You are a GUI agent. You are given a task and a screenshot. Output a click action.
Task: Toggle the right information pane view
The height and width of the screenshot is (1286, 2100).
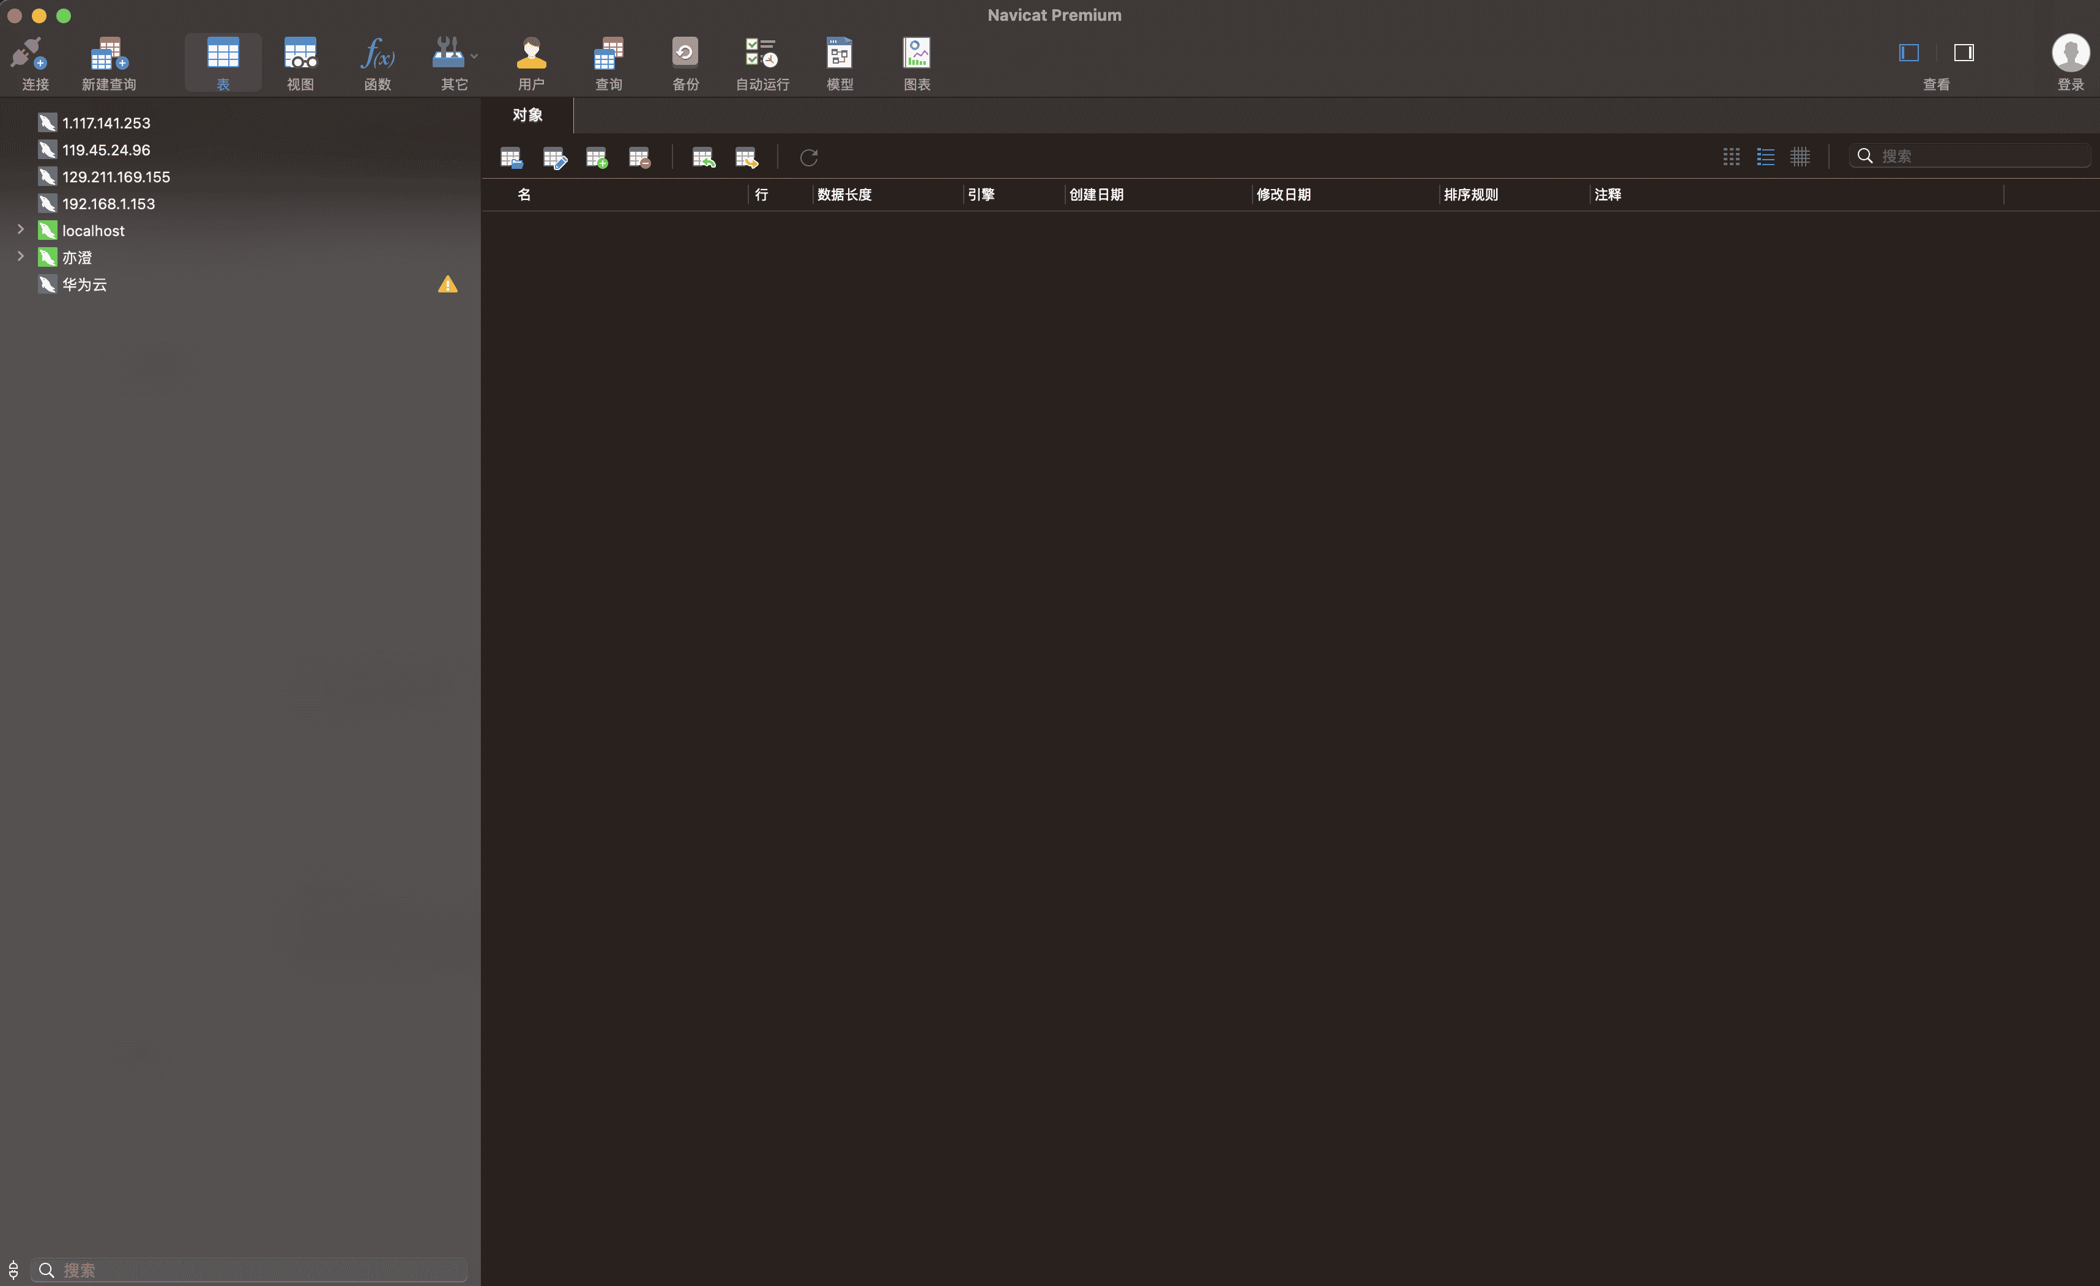(x=1964, y=53)
